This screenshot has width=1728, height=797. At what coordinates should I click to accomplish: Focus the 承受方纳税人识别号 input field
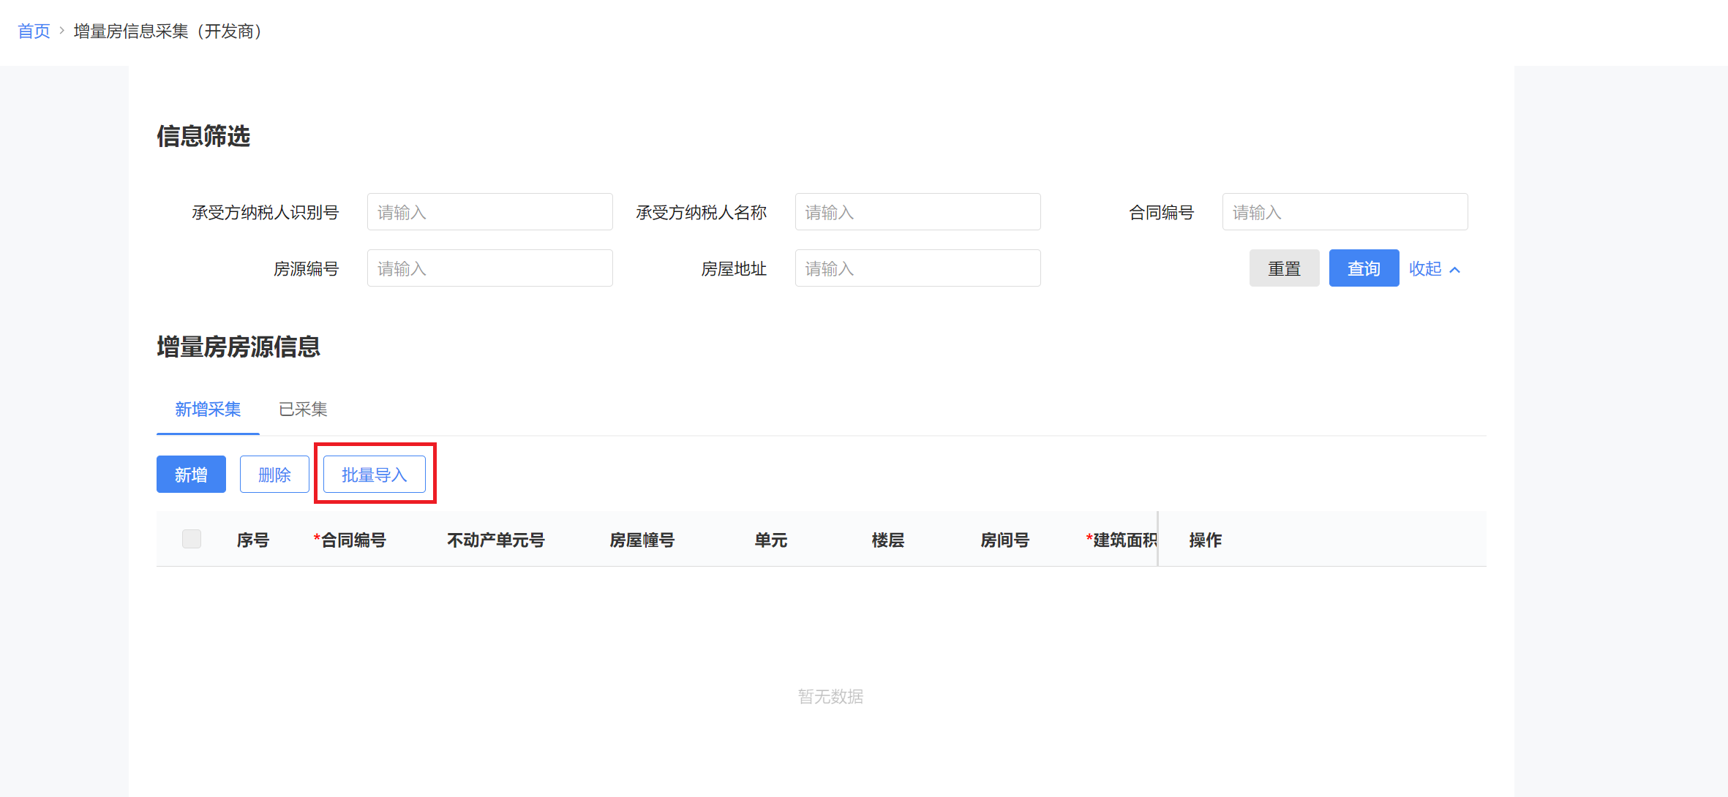489,212
